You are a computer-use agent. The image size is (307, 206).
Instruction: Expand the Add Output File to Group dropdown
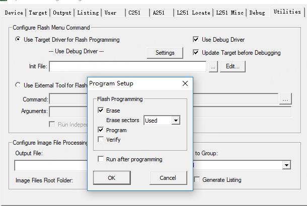coord(286,165)
